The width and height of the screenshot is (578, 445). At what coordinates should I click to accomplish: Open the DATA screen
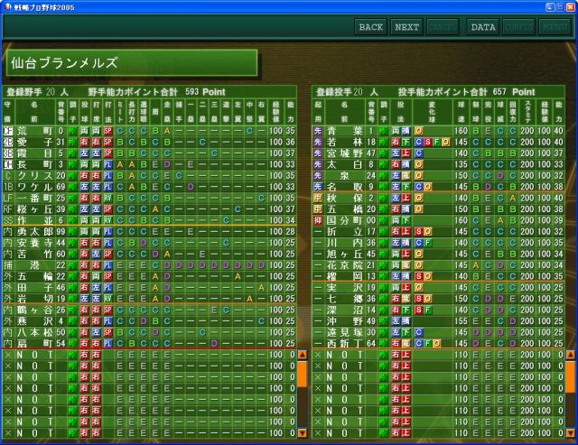point(483,27)
